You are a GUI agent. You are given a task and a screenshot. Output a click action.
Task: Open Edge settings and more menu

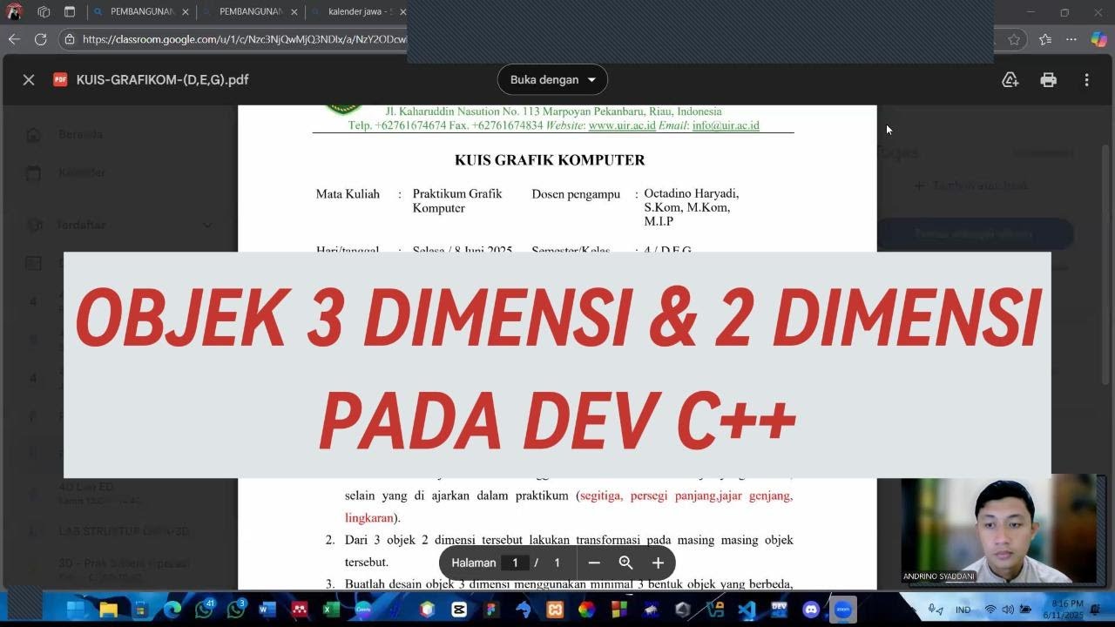click(x=1071, y=39)
